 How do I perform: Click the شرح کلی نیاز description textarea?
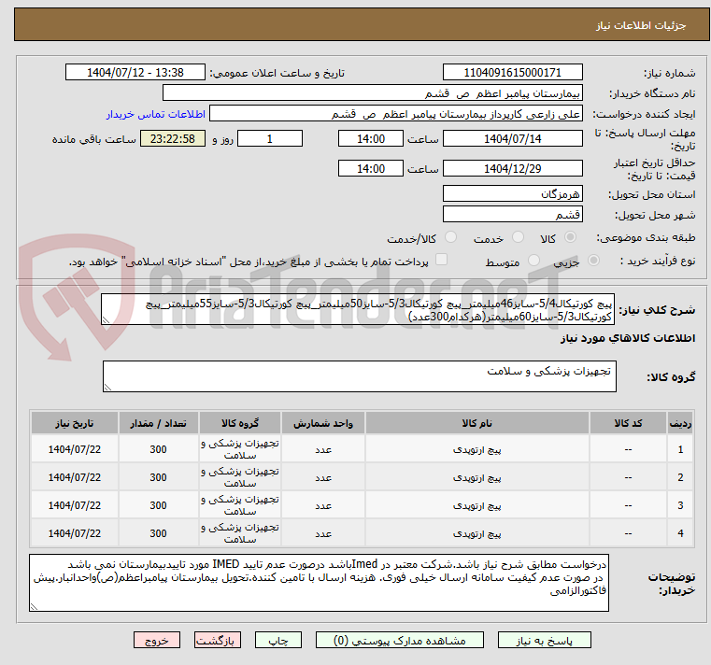click(x=358, y=311)
